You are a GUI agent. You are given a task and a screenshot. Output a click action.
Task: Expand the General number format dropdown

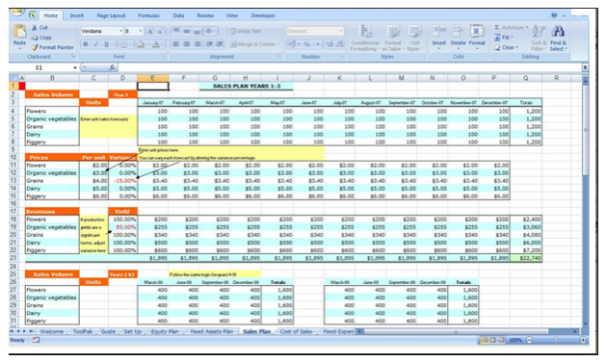(x=340, y=31)
